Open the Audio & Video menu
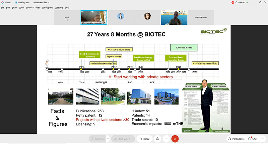The height and width of the screenshot is (144, 268). [33, 7]
